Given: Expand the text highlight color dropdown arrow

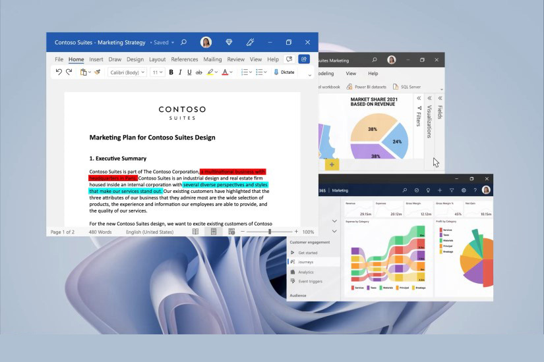Looking at the screenshot, I should [x=216, y=72].
